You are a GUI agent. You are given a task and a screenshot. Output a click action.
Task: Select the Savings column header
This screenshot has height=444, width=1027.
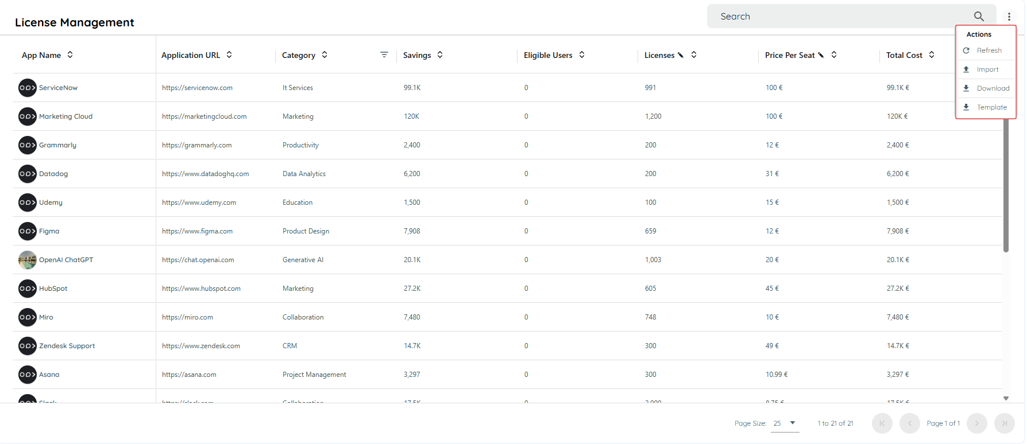(417, 55)
